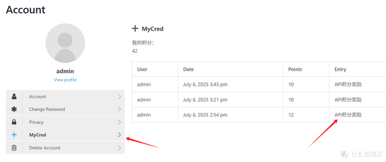Open the Delete Account menu item
The height and width of the screenshot is (162, 386).
65,148
